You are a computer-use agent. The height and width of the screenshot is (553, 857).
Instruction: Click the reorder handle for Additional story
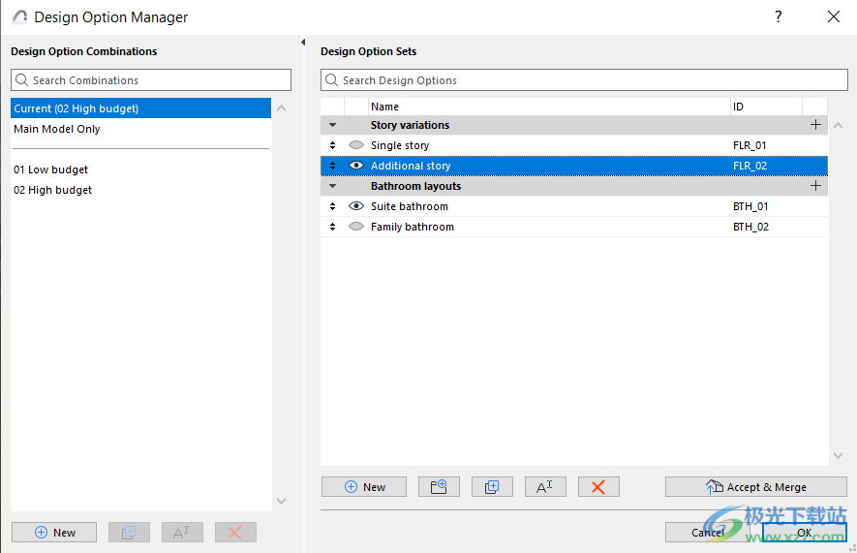[x=332, y=166]
